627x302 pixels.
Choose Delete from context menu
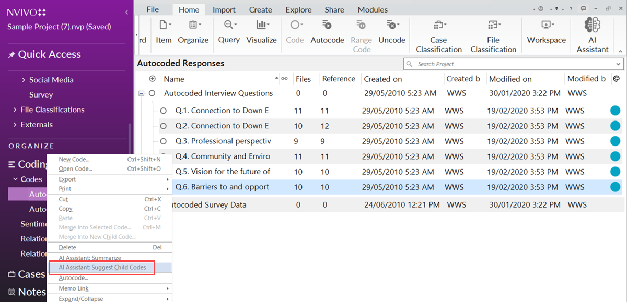[109, 248]
